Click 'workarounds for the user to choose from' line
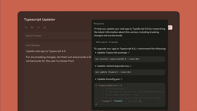197x111 pixels. [50, 61]
